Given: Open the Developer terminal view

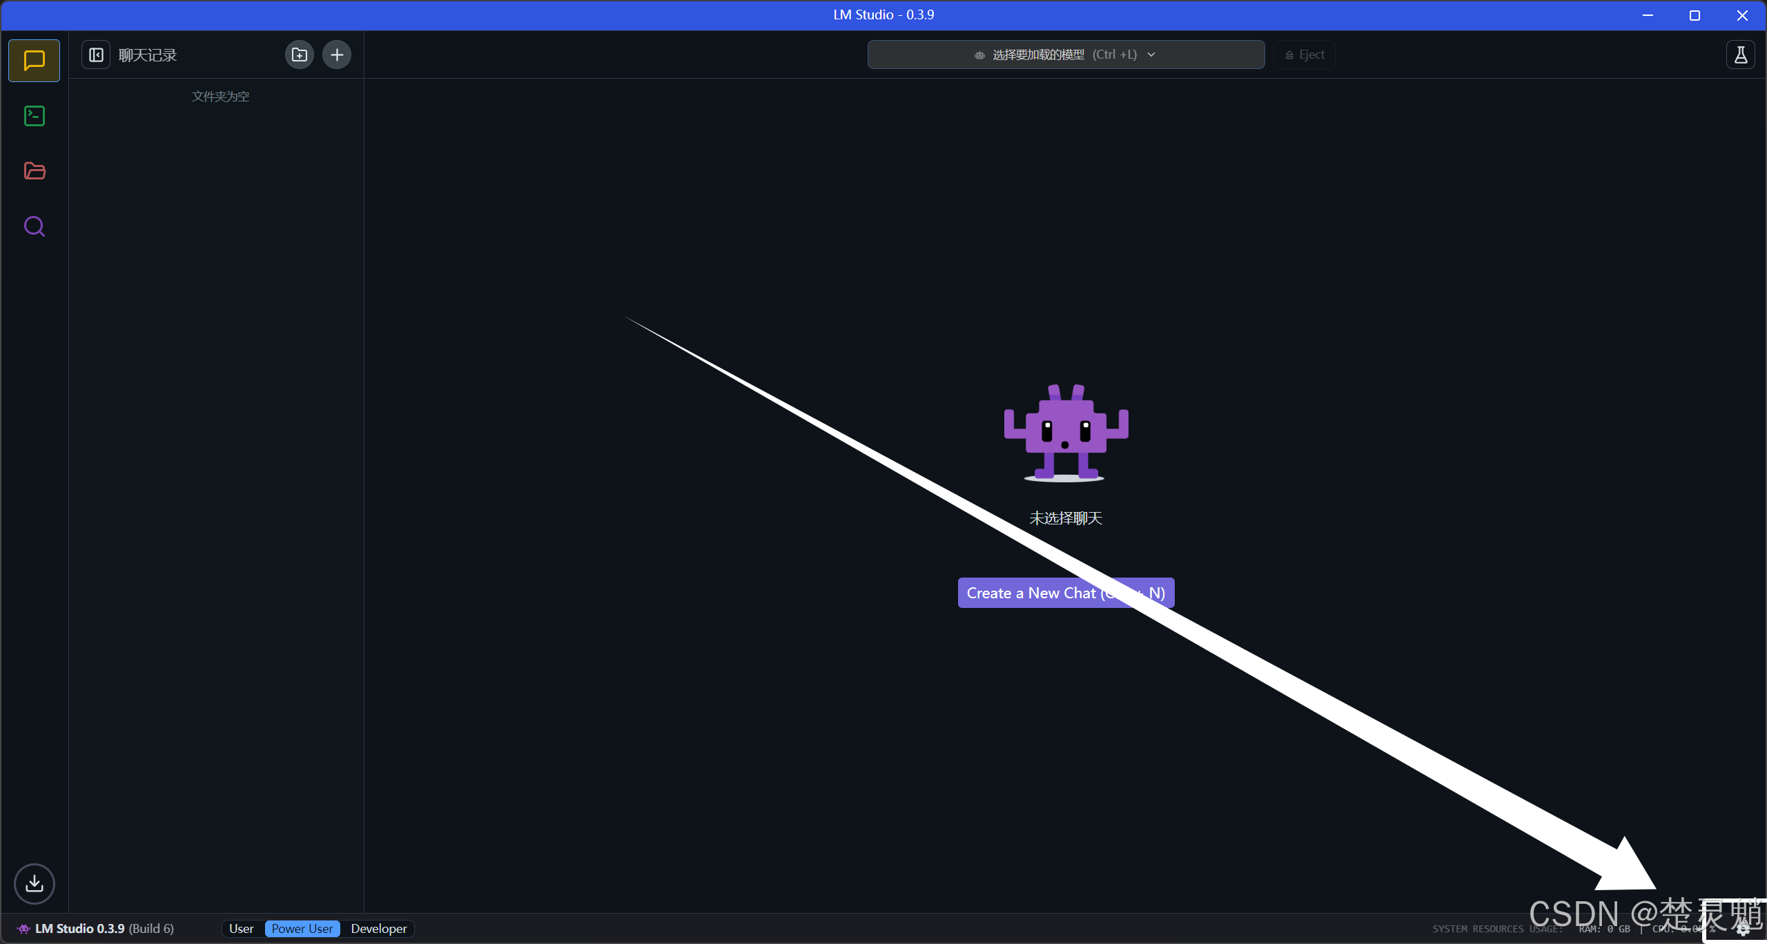Looking at the screenshot, I should click(x=34, y=116).
